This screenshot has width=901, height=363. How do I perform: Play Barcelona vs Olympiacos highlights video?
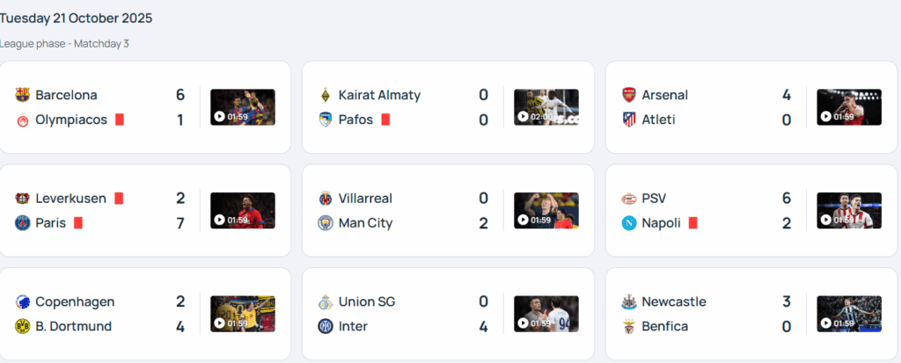243,107
